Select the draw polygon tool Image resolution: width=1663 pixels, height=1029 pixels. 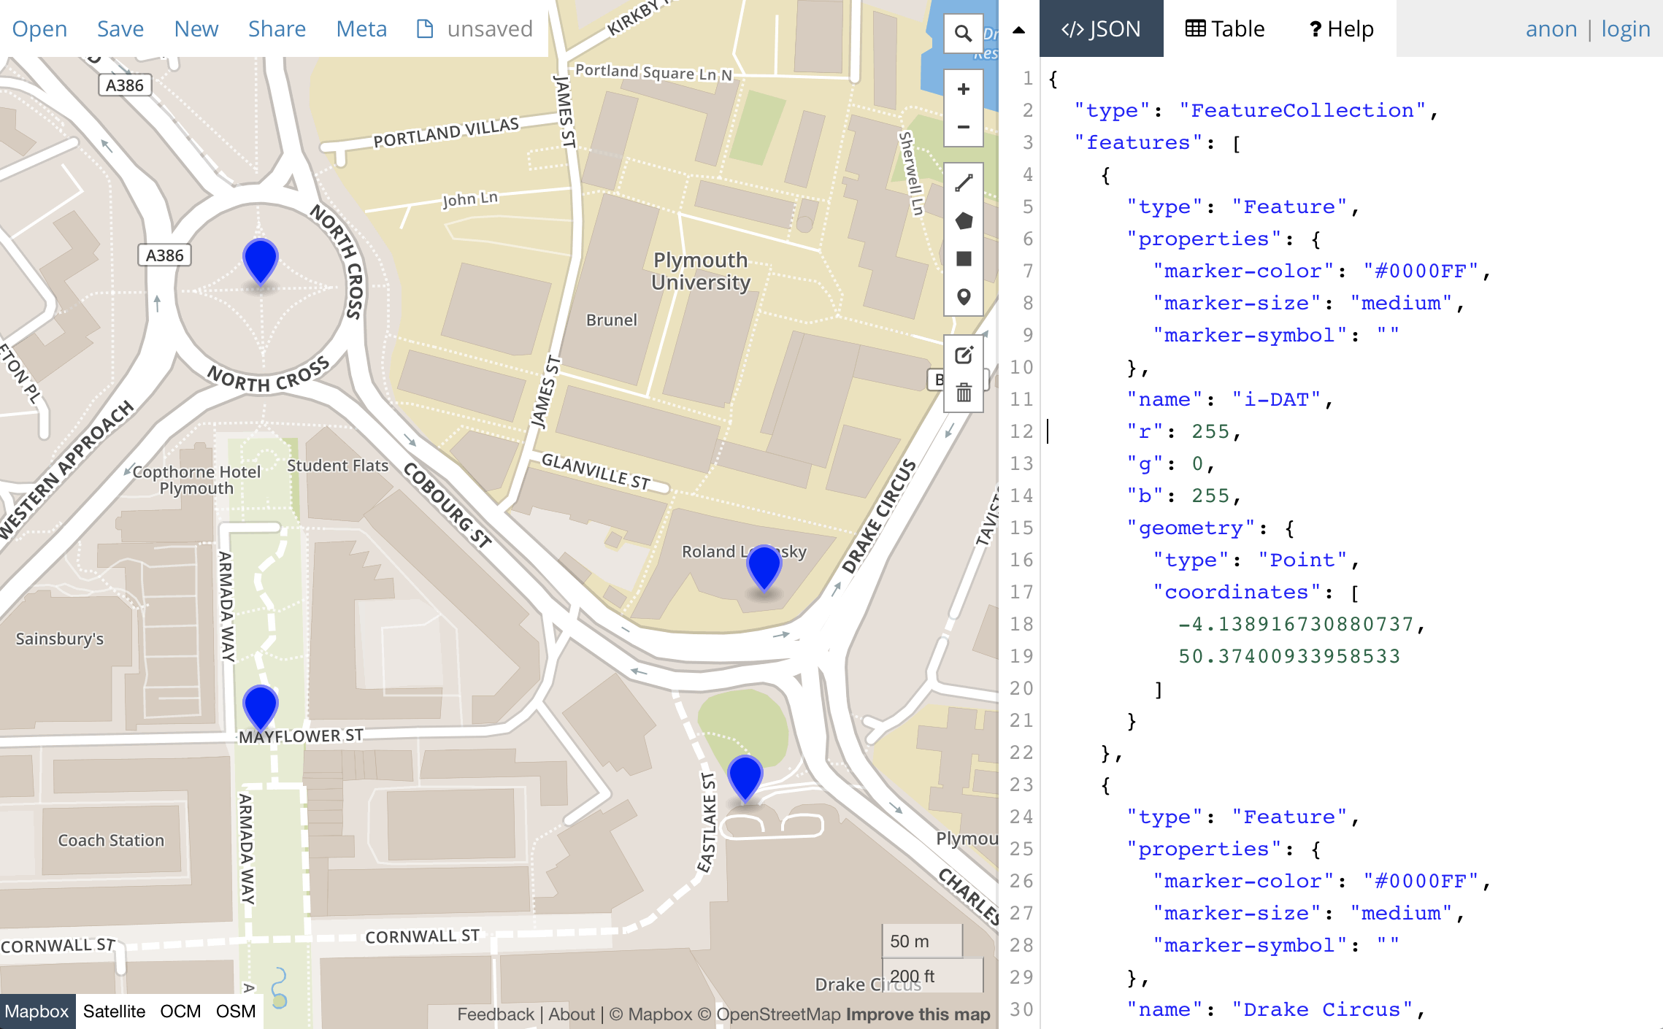coord(963,221)
